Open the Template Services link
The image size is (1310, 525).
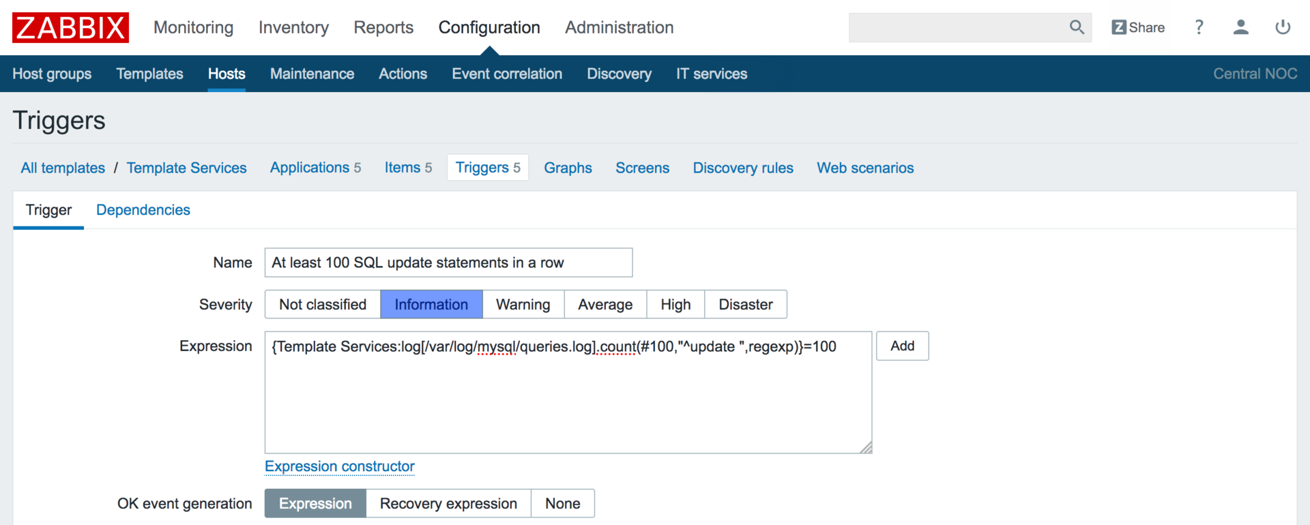pyautogui.click(x=186, y=168)
